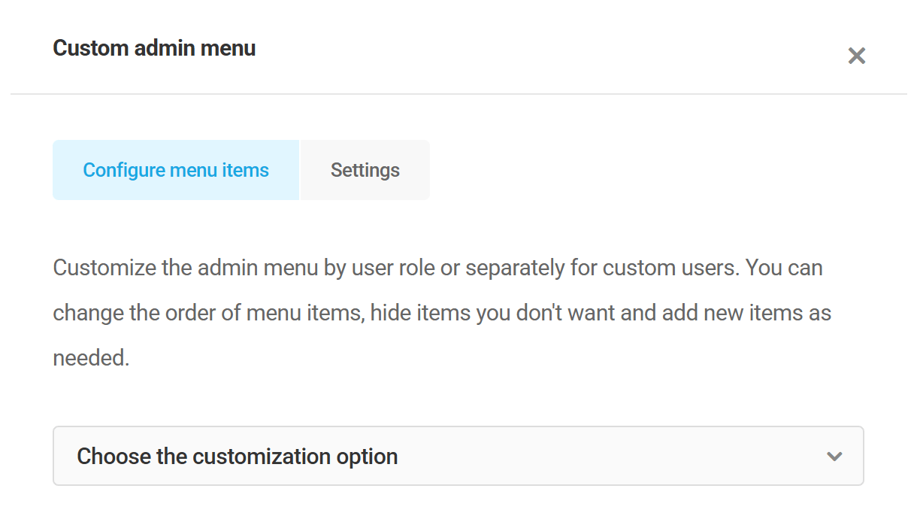Click inside the customization option selection box
The width and height of the screenshot is (917, 528).
click(457, 456)
